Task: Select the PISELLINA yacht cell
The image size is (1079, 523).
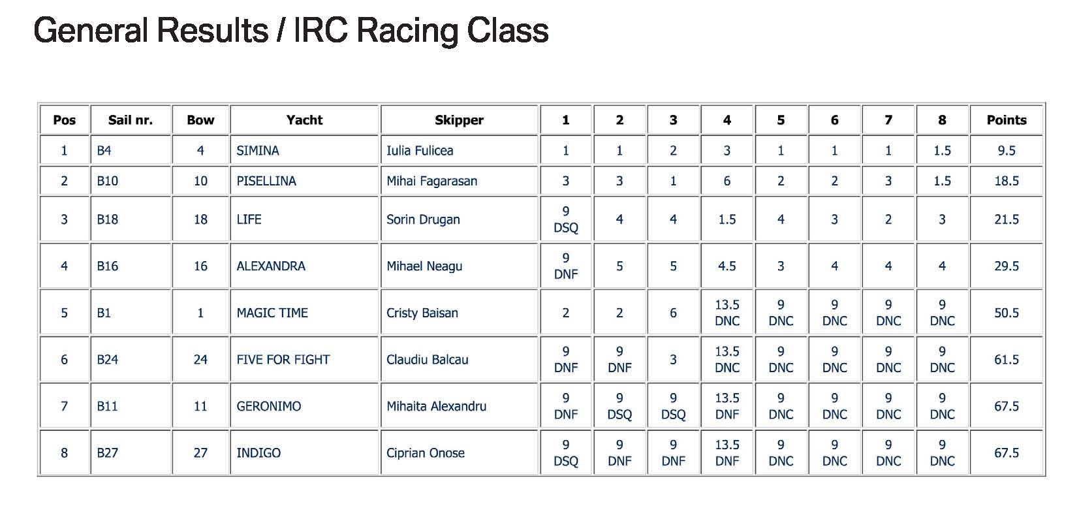Action: pos(304,181)
